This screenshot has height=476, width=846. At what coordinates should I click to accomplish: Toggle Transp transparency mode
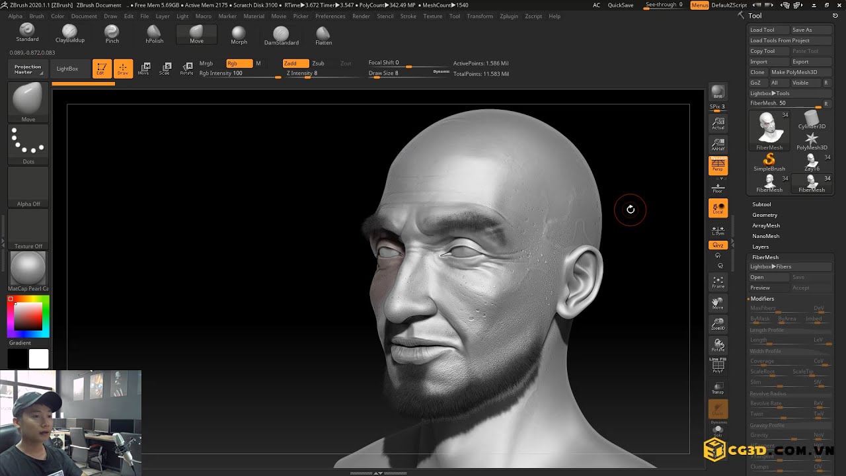718,387
